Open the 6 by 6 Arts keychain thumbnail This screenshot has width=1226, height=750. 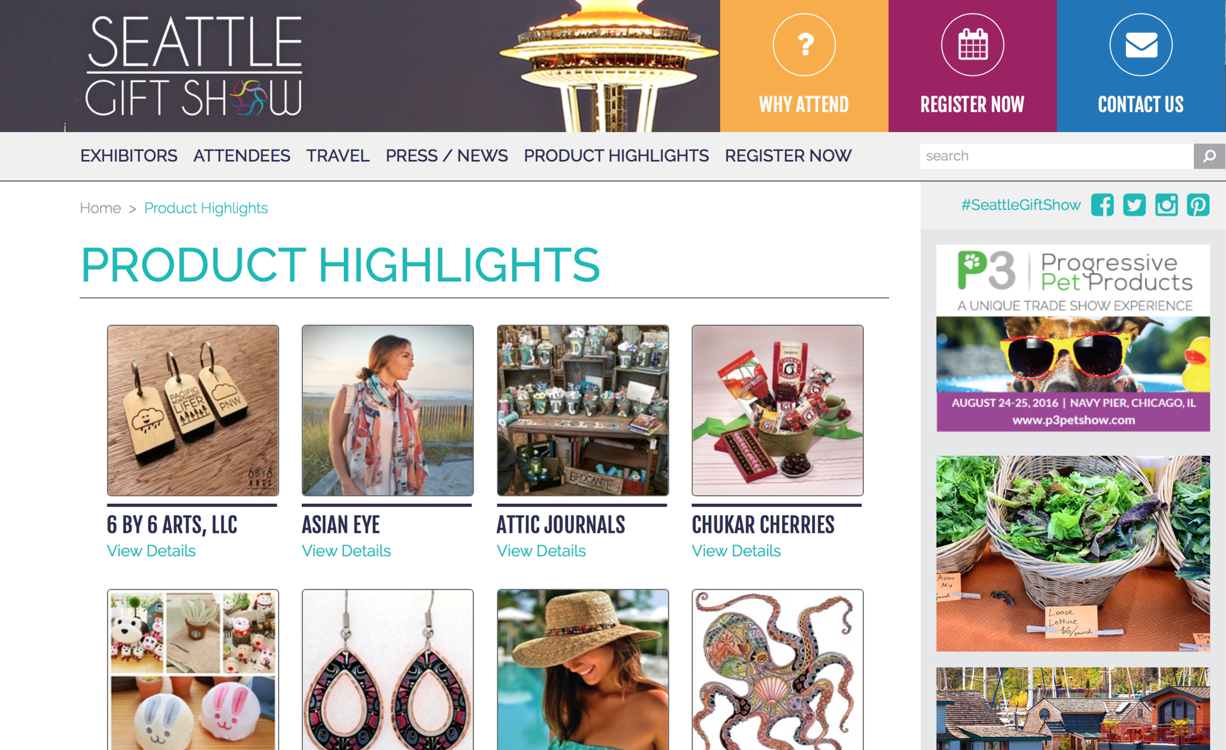(x=193, y=411)
